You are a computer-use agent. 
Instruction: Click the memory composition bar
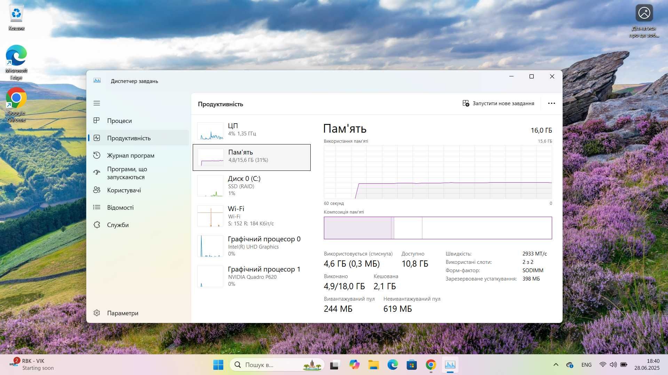(438, 228)
